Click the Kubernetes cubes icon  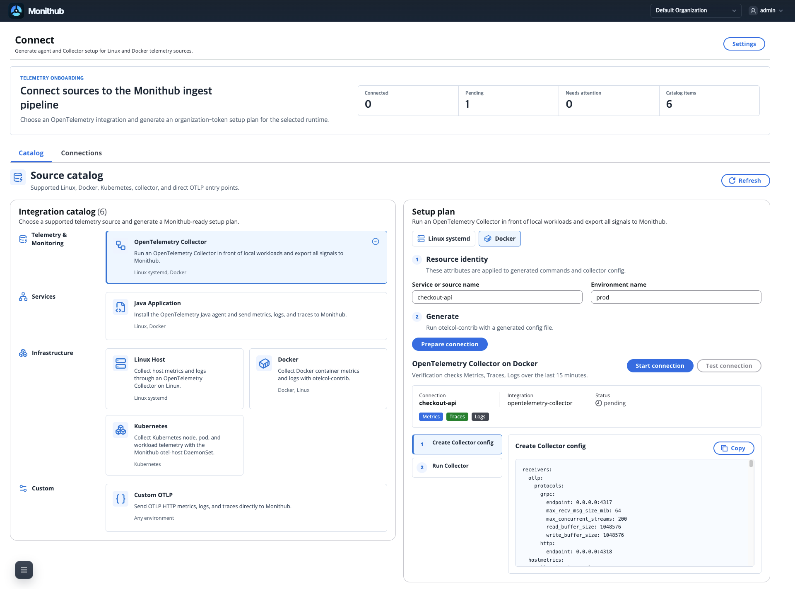(x=120, y=430)
